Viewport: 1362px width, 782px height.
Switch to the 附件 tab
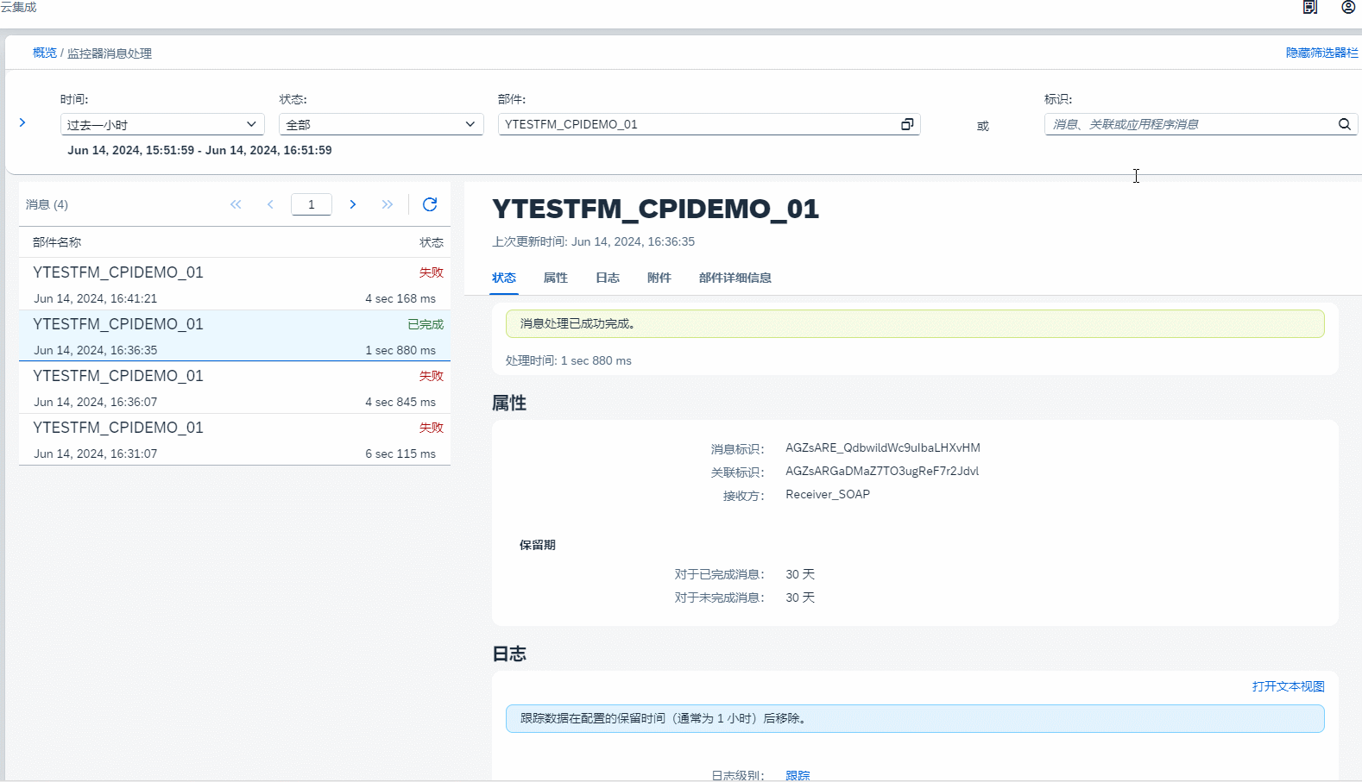659,278
